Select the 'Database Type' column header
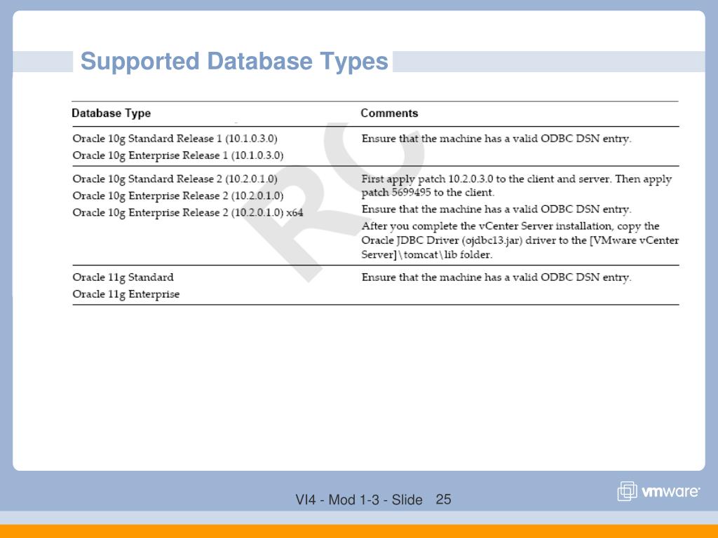The height and width of the screenshot is (538, 718). click(x=111, y=113)
